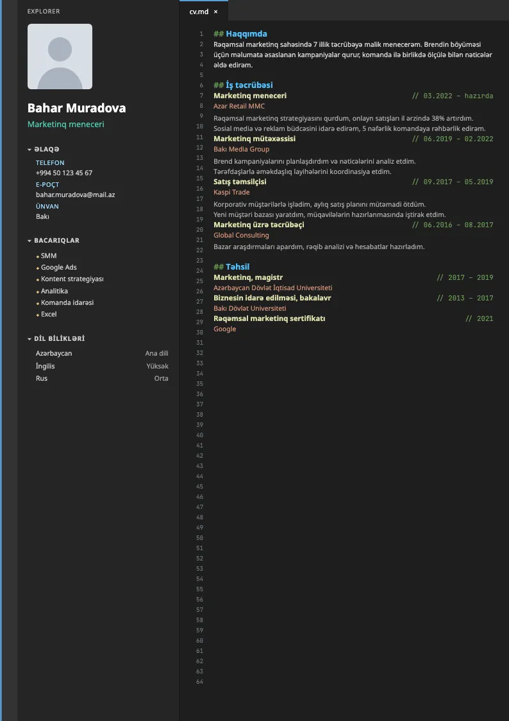This screenshot has height=721, width=509.
Task: Click the Marketinq meneceri job title in editor
Action: pyautogui.click(x=250, y=96)
